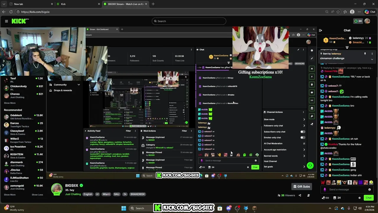Viewport: 378px width, 213px height.
Task: Open the Windows Start menu
Action: click(124, 208)
